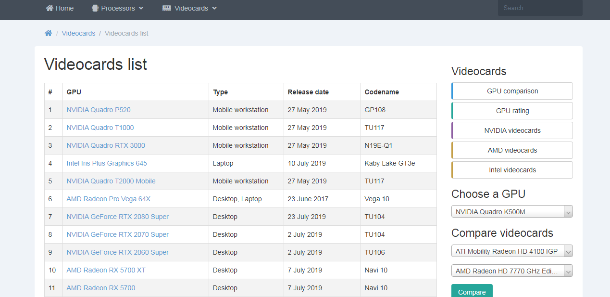
Task: Open NVIDIA Quadro T1000 link
Action: [100, 128]
